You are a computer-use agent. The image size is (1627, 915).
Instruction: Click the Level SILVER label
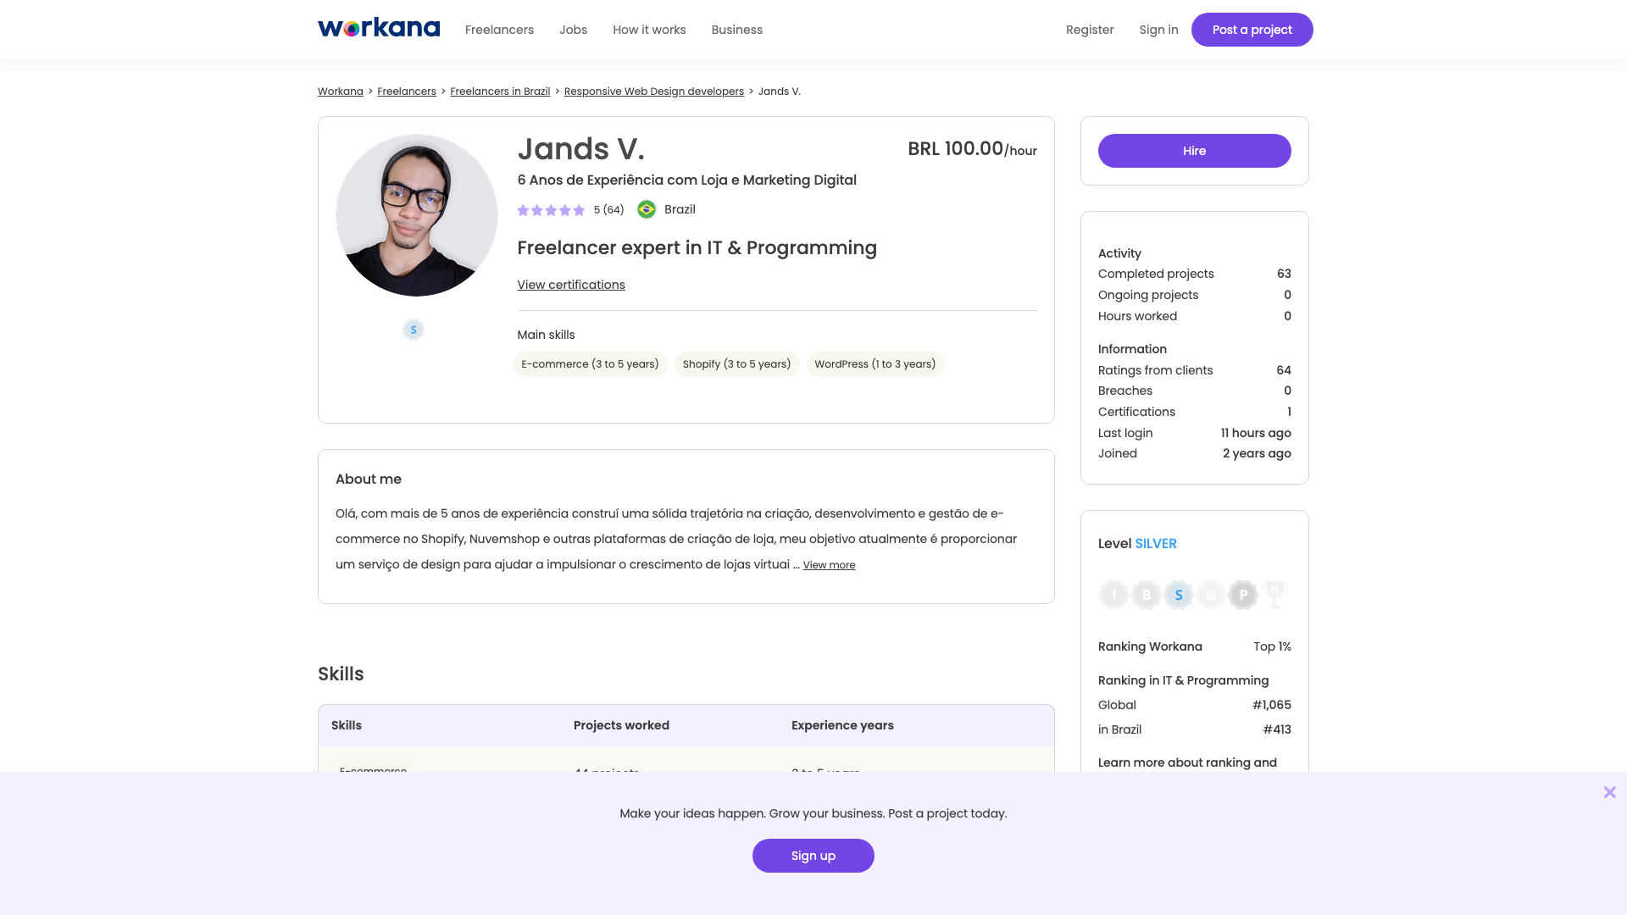[1137, 544]
